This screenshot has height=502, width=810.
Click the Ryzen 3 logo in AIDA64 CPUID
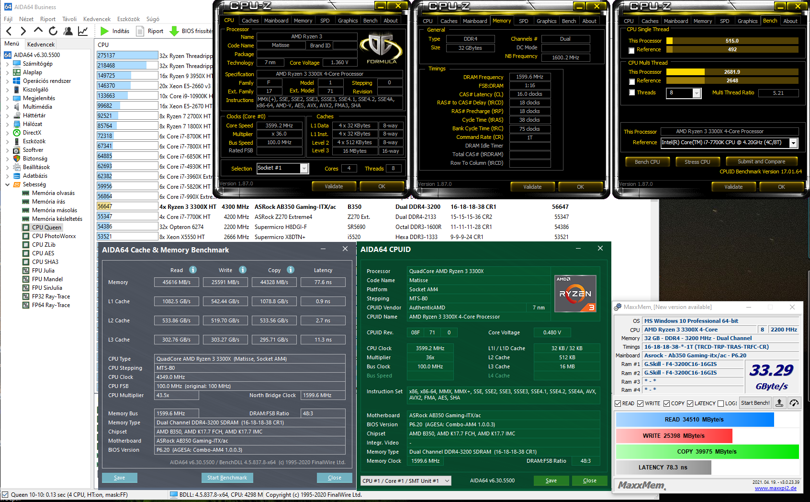point(575,294)
